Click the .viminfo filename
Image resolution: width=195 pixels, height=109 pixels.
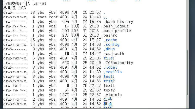112,95
